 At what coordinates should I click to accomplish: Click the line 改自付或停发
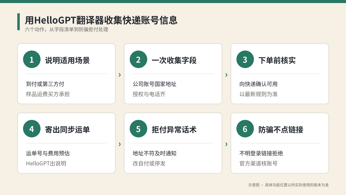[x=149, y=163]
